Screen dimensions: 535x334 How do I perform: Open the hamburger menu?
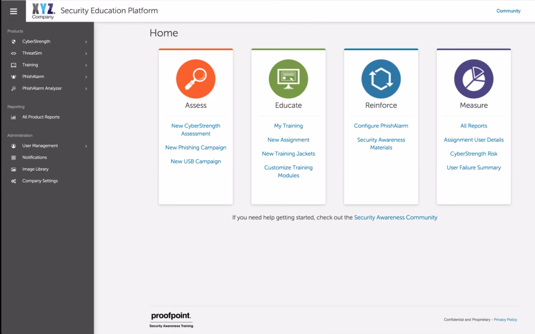click(13, 11)
